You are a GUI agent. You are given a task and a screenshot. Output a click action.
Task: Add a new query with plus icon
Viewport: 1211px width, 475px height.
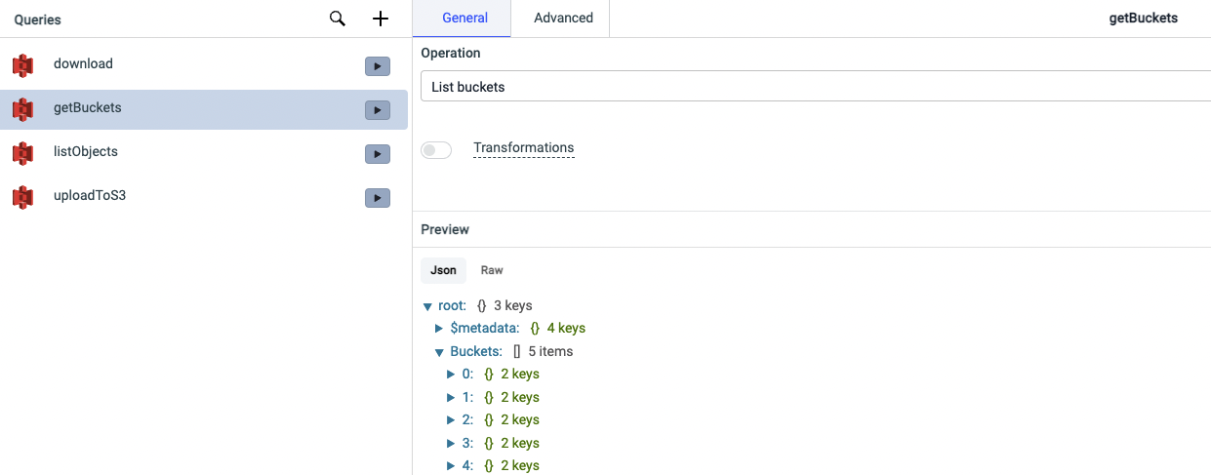381,19
